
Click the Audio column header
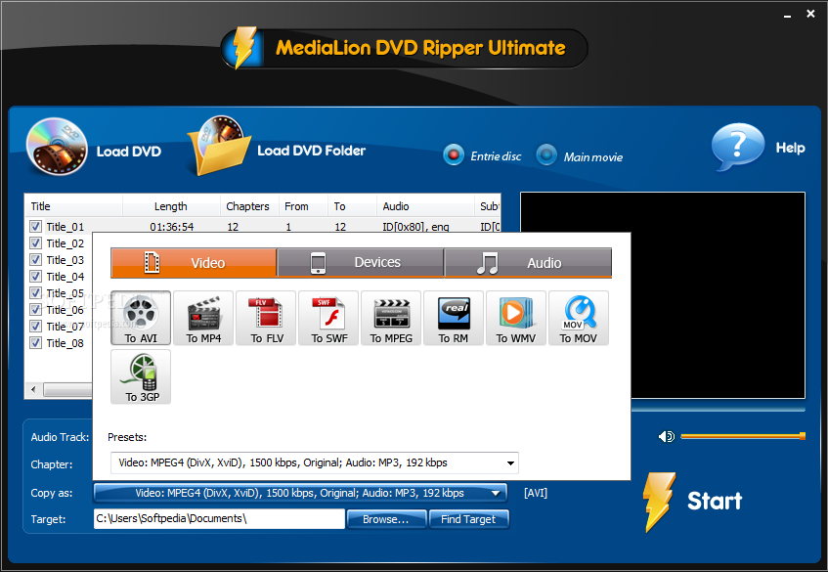coord(425,206)
